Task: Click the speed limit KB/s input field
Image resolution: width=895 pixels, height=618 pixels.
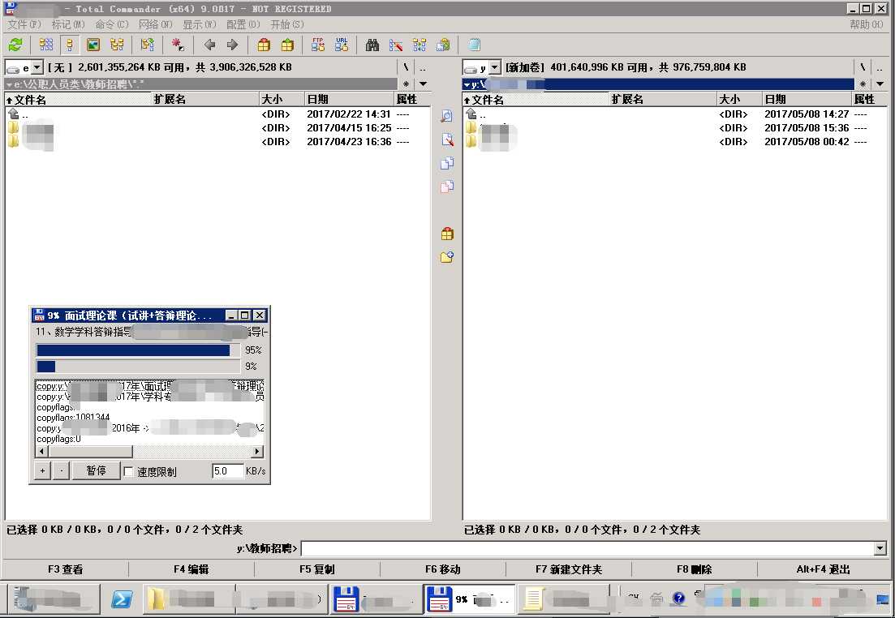Action: point(227,471)
